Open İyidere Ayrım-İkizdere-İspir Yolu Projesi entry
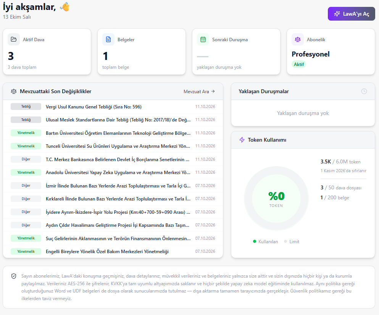 (113, 212)
